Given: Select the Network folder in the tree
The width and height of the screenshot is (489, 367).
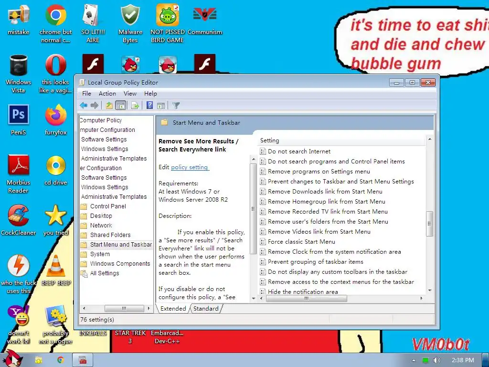Looking at the screenshot, I should tap(101, 226).
